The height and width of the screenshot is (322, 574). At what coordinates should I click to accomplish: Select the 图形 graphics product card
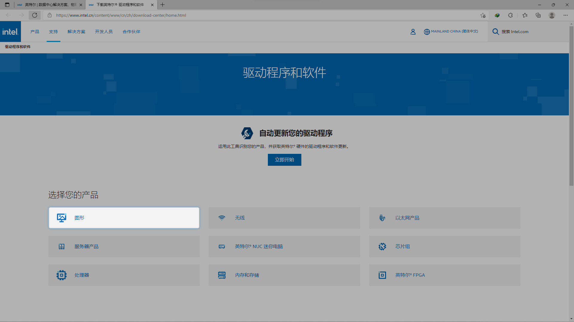click(x=124, y=218)
